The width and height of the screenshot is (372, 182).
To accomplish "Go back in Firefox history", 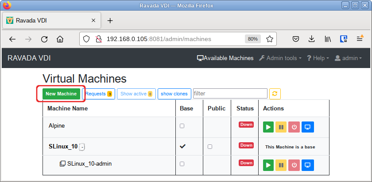I will pos(12,39).
